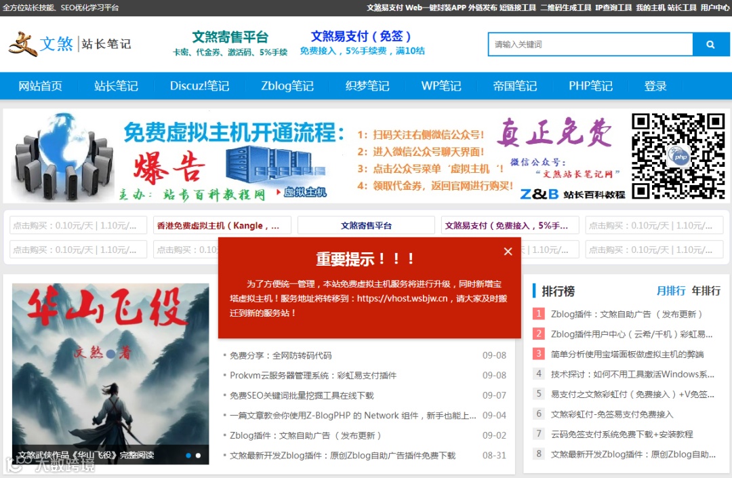Open rank 1 Zblog插件：文煞自助广告
Image resolution: width=732 pixels, height=478 pixels.
point(626,314)
